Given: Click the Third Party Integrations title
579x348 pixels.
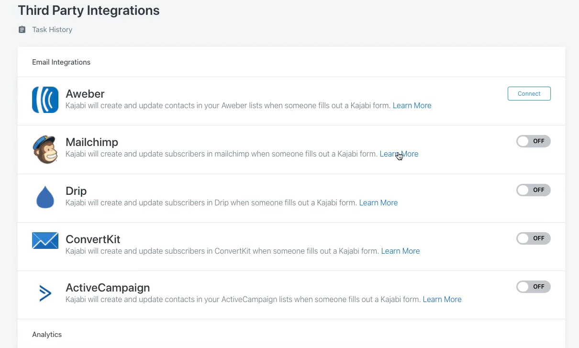Looking at the screenshot, I should tap(89, 10).
